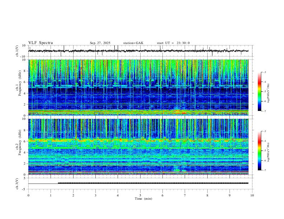Click the time axis tick label "2"
The width and height of the screenshot is (284, 219).
(73, 195)
